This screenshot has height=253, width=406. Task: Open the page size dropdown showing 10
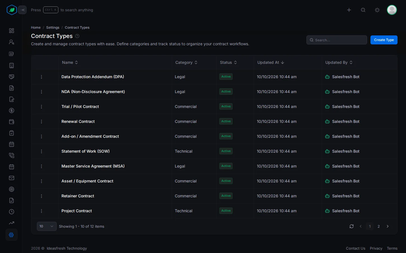[x=47, y=226]
